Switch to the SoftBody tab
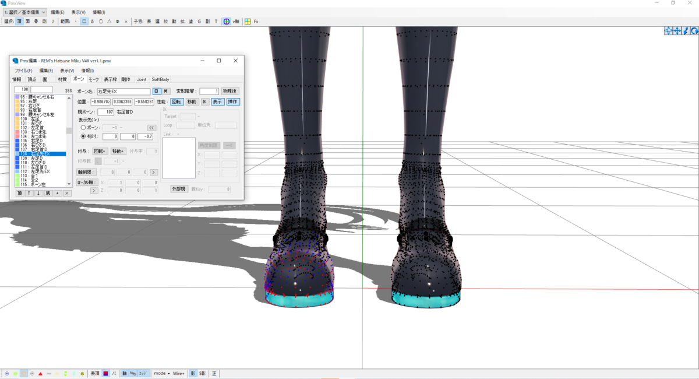Screen dimensions: 699x379 (160, 79)
